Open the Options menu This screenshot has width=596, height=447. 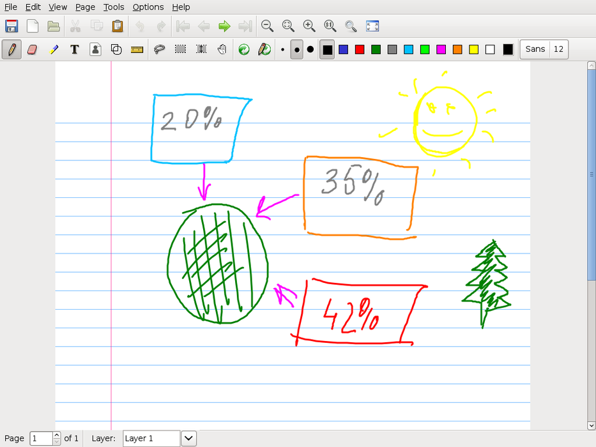pos(148,7)
